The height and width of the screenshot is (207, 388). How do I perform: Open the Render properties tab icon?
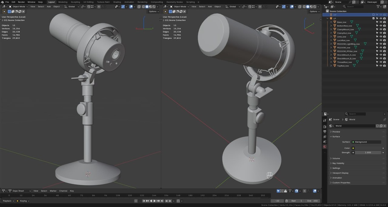point(325,127)
